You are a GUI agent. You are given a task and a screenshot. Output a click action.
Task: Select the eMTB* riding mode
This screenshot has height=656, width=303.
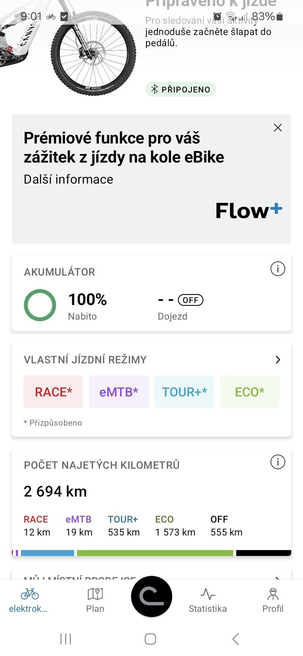point(119,392)
